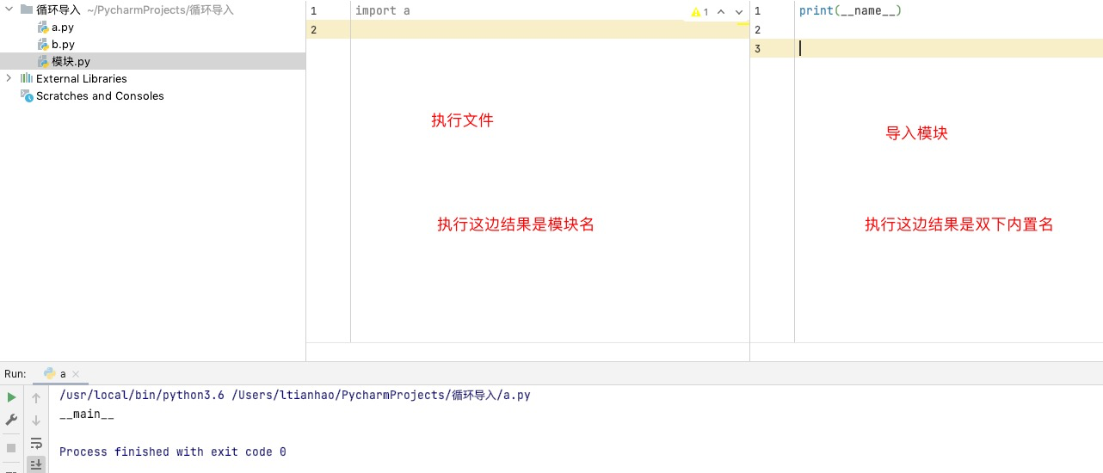
Task: Click the down stack trace arrow
Action: click(x=36, y=420)
